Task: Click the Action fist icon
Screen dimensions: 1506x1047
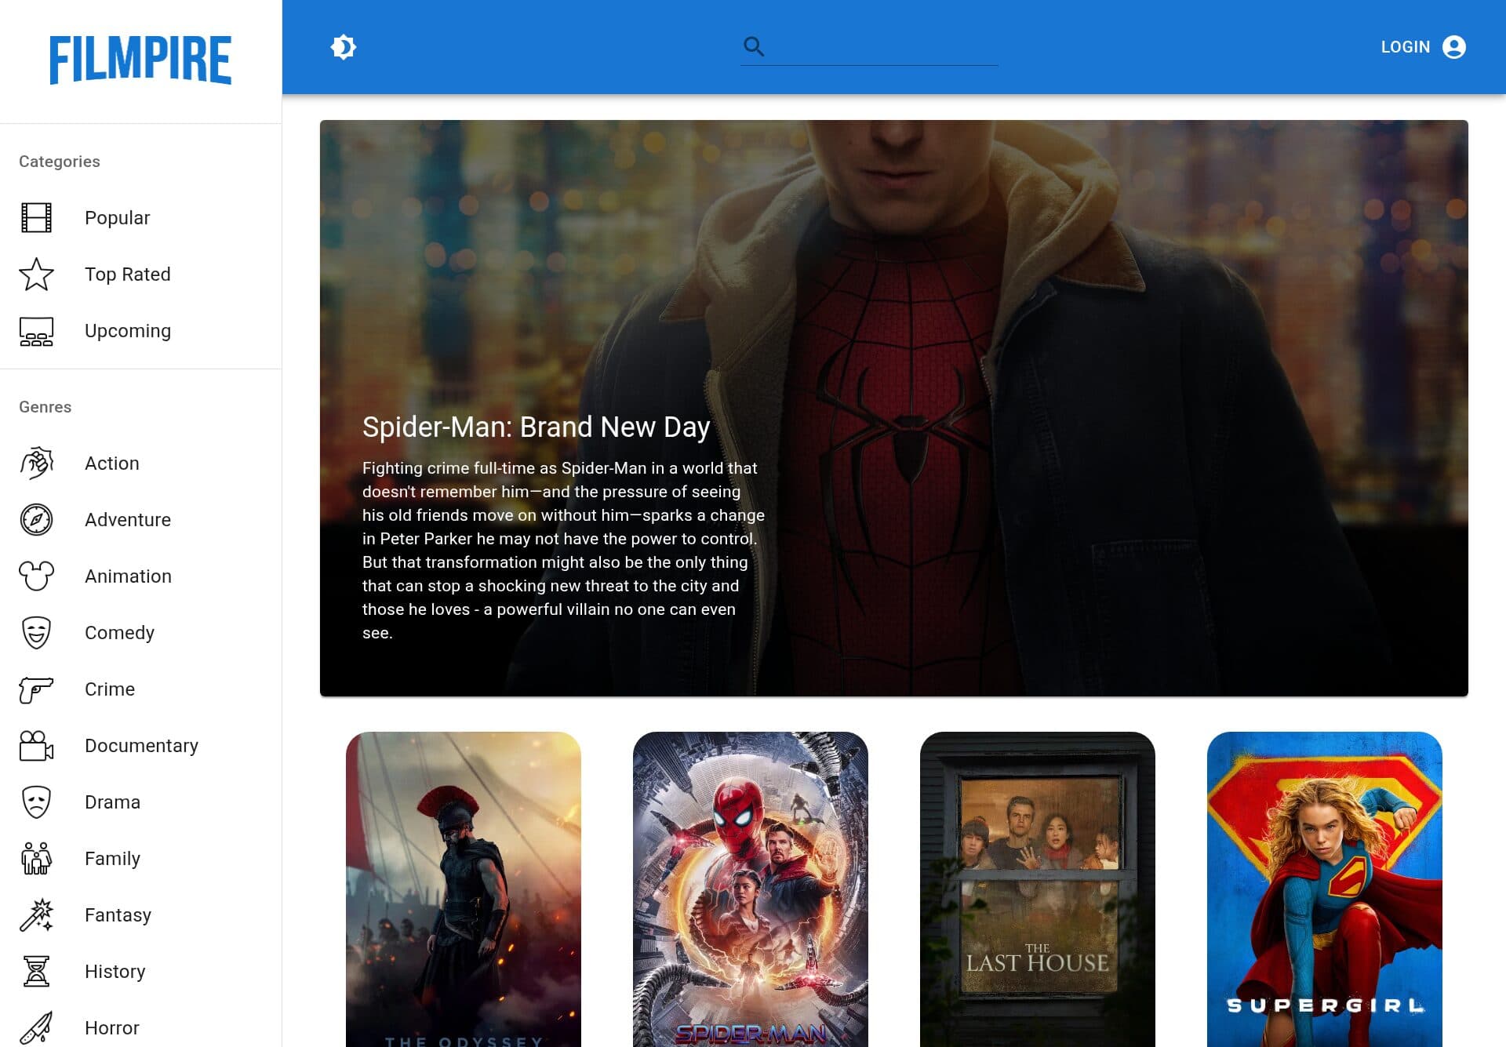Action: coord(36,463)
